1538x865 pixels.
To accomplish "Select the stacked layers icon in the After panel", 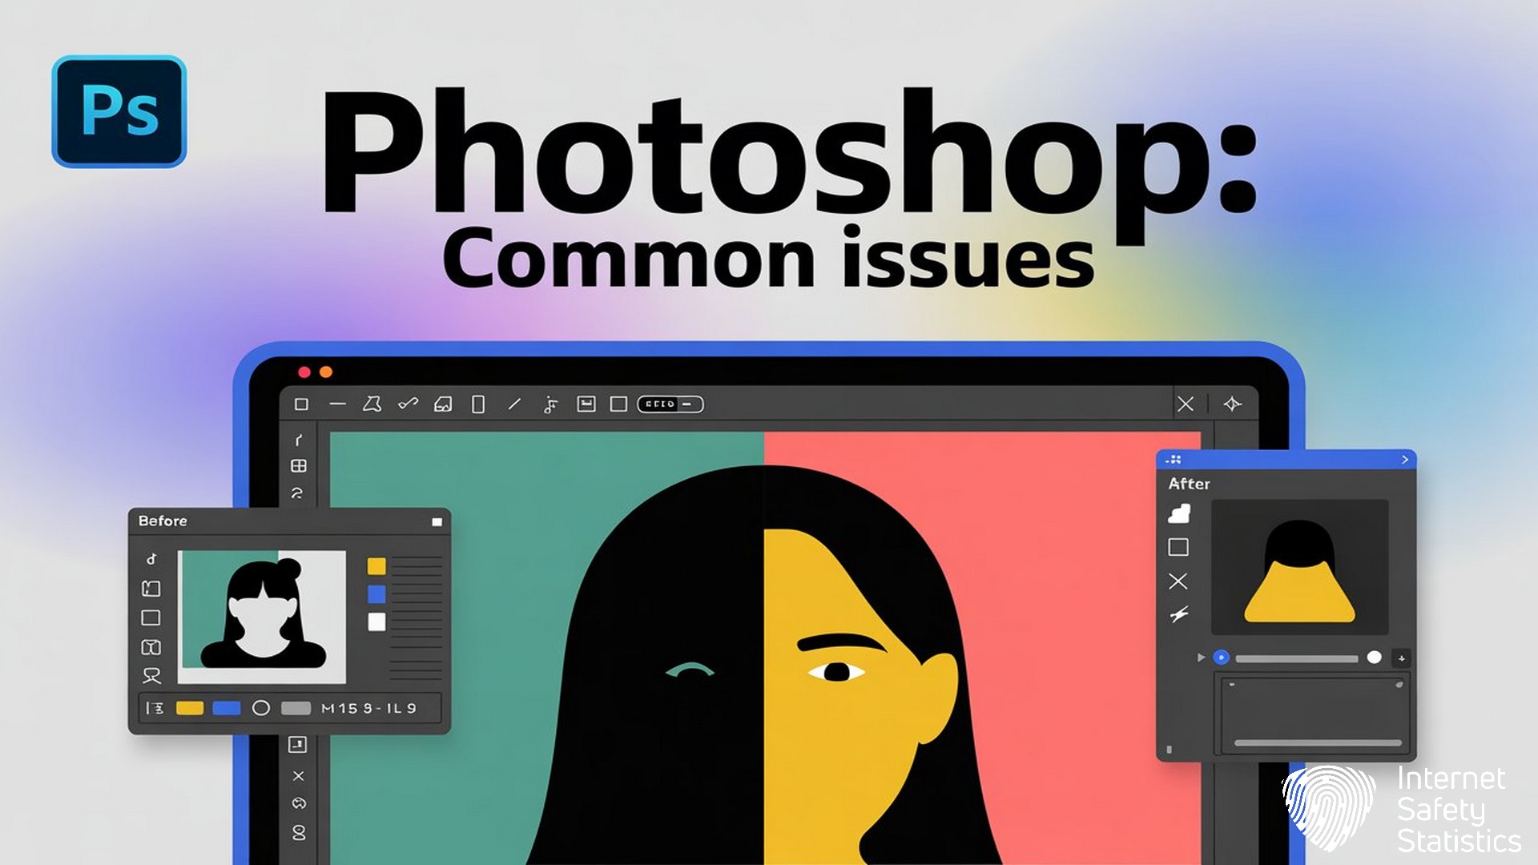I will tap(1178, 513).
